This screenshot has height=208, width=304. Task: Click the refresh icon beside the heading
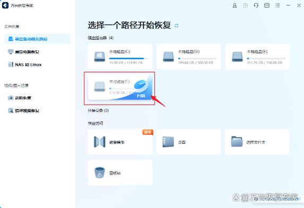(177, 25)
